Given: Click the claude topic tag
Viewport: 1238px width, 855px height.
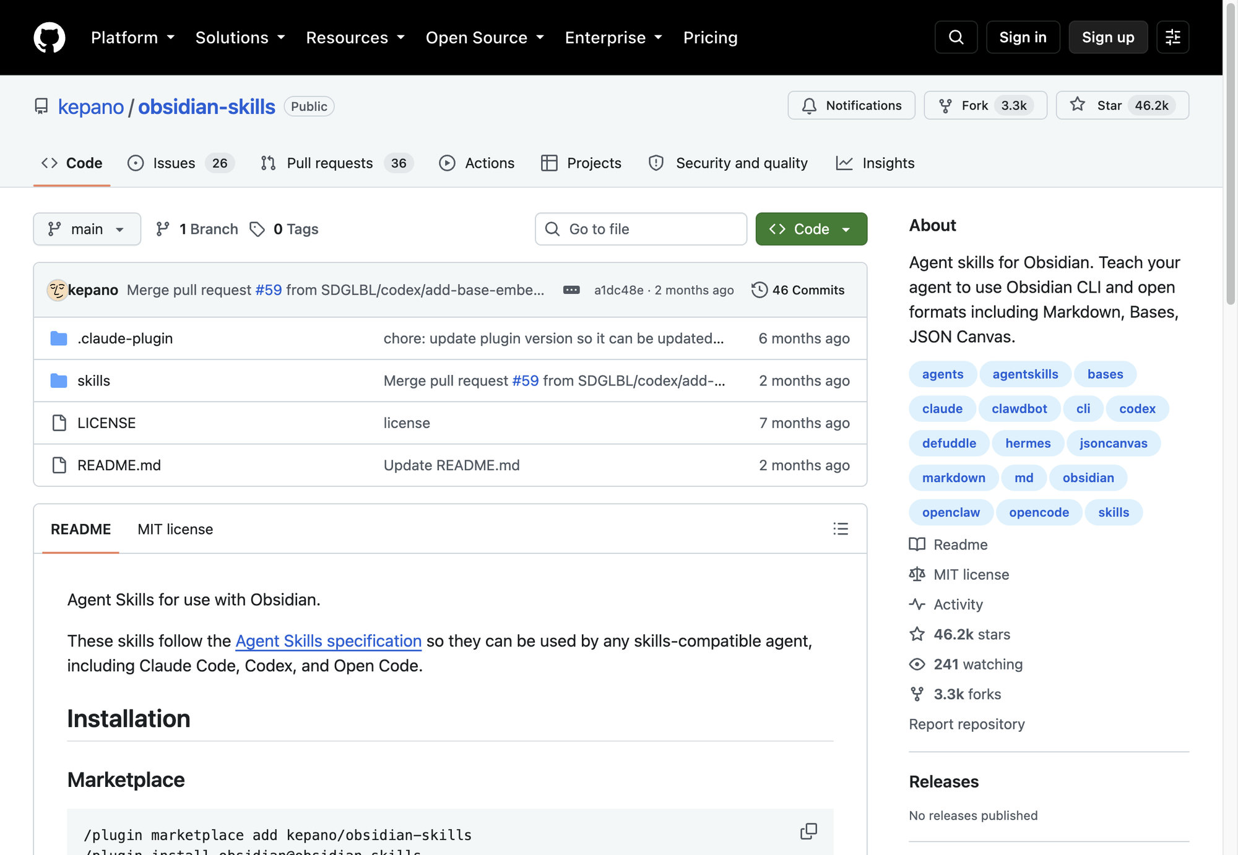Looking at the screenshot, I should 942,409.
